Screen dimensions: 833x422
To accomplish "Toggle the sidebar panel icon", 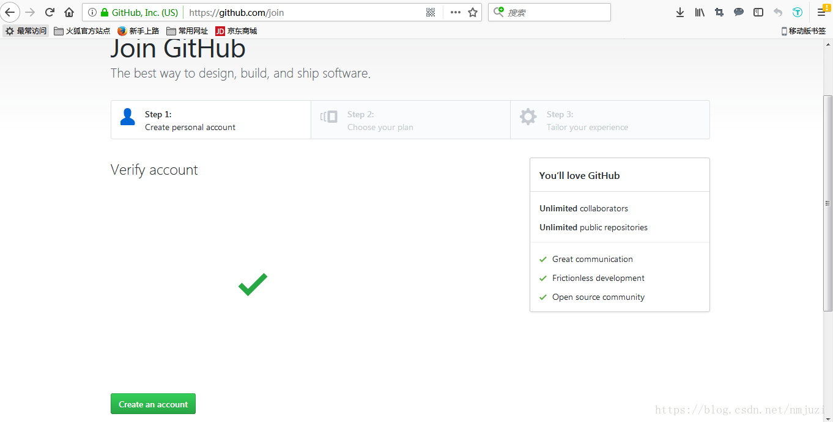I will point(758,12).
